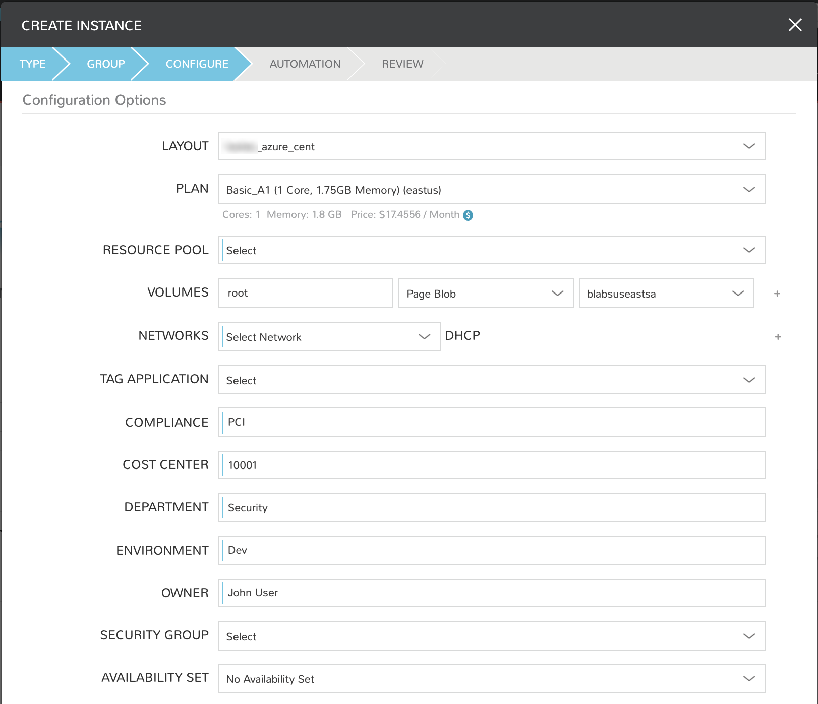Open the RESOURCE POOL selection chevron
The image size is (818, 704).
[x=749, y=250]
